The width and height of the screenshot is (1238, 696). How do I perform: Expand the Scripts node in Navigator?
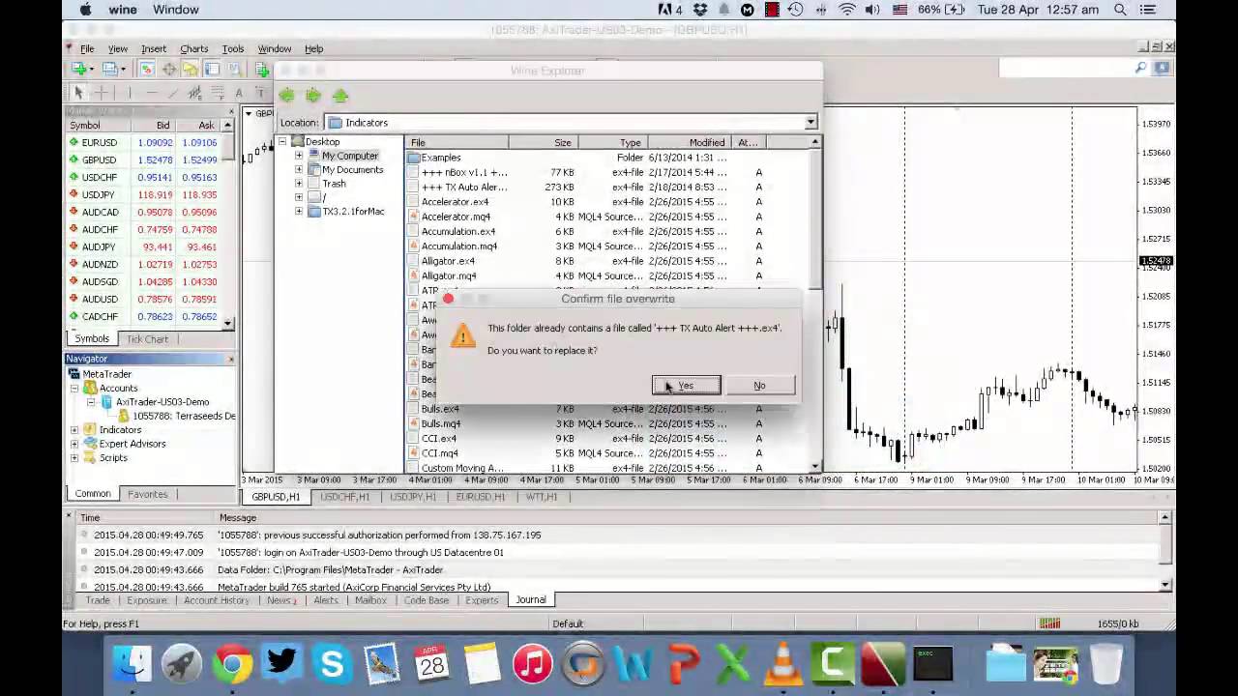tap(74, 458)
